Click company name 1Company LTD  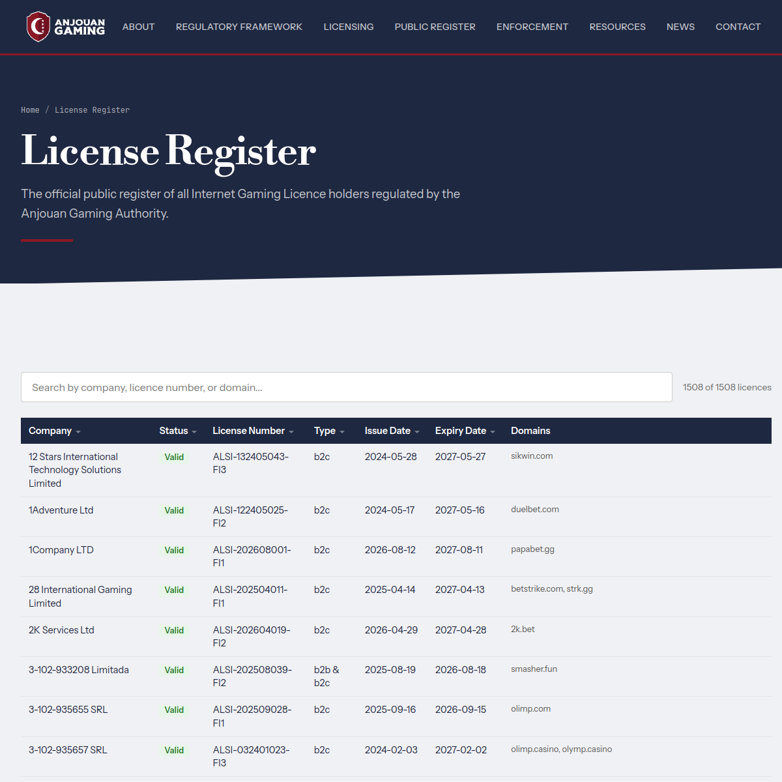coord(61,550)
